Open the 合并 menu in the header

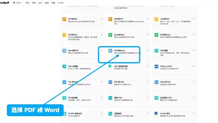point(40,3)
